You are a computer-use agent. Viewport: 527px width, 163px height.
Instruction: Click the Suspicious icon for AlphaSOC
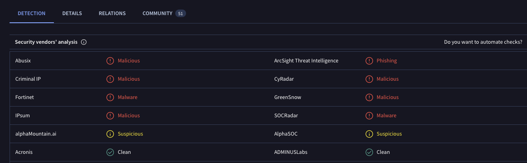pyautogui.click(x=369, y=134)
